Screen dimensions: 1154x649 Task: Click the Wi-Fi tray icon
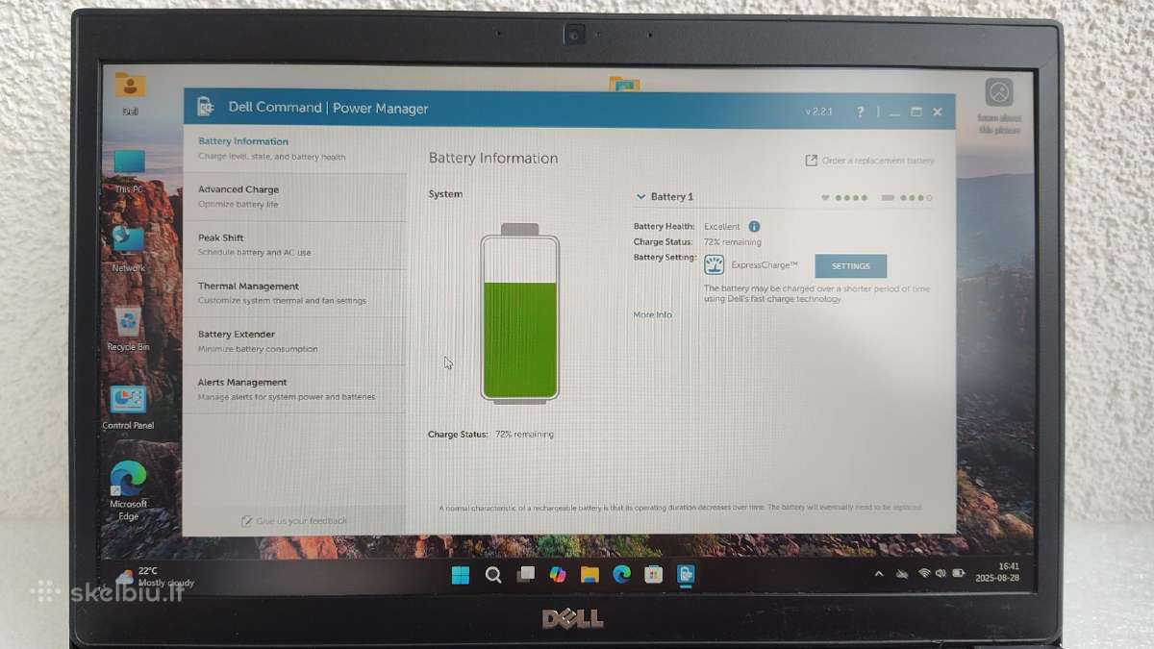pyautogui.click(x=924, y=573)
